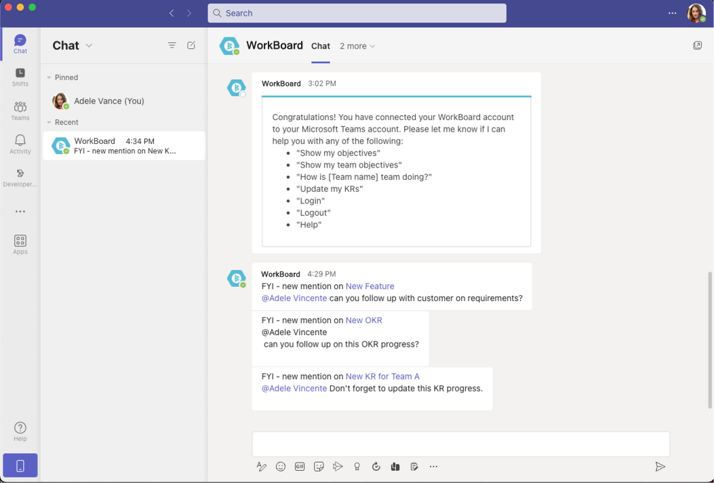Viewport: 714px width, 483px height.
Task: Navigate forward with the right arrow
Action: [x=189, y=13]
